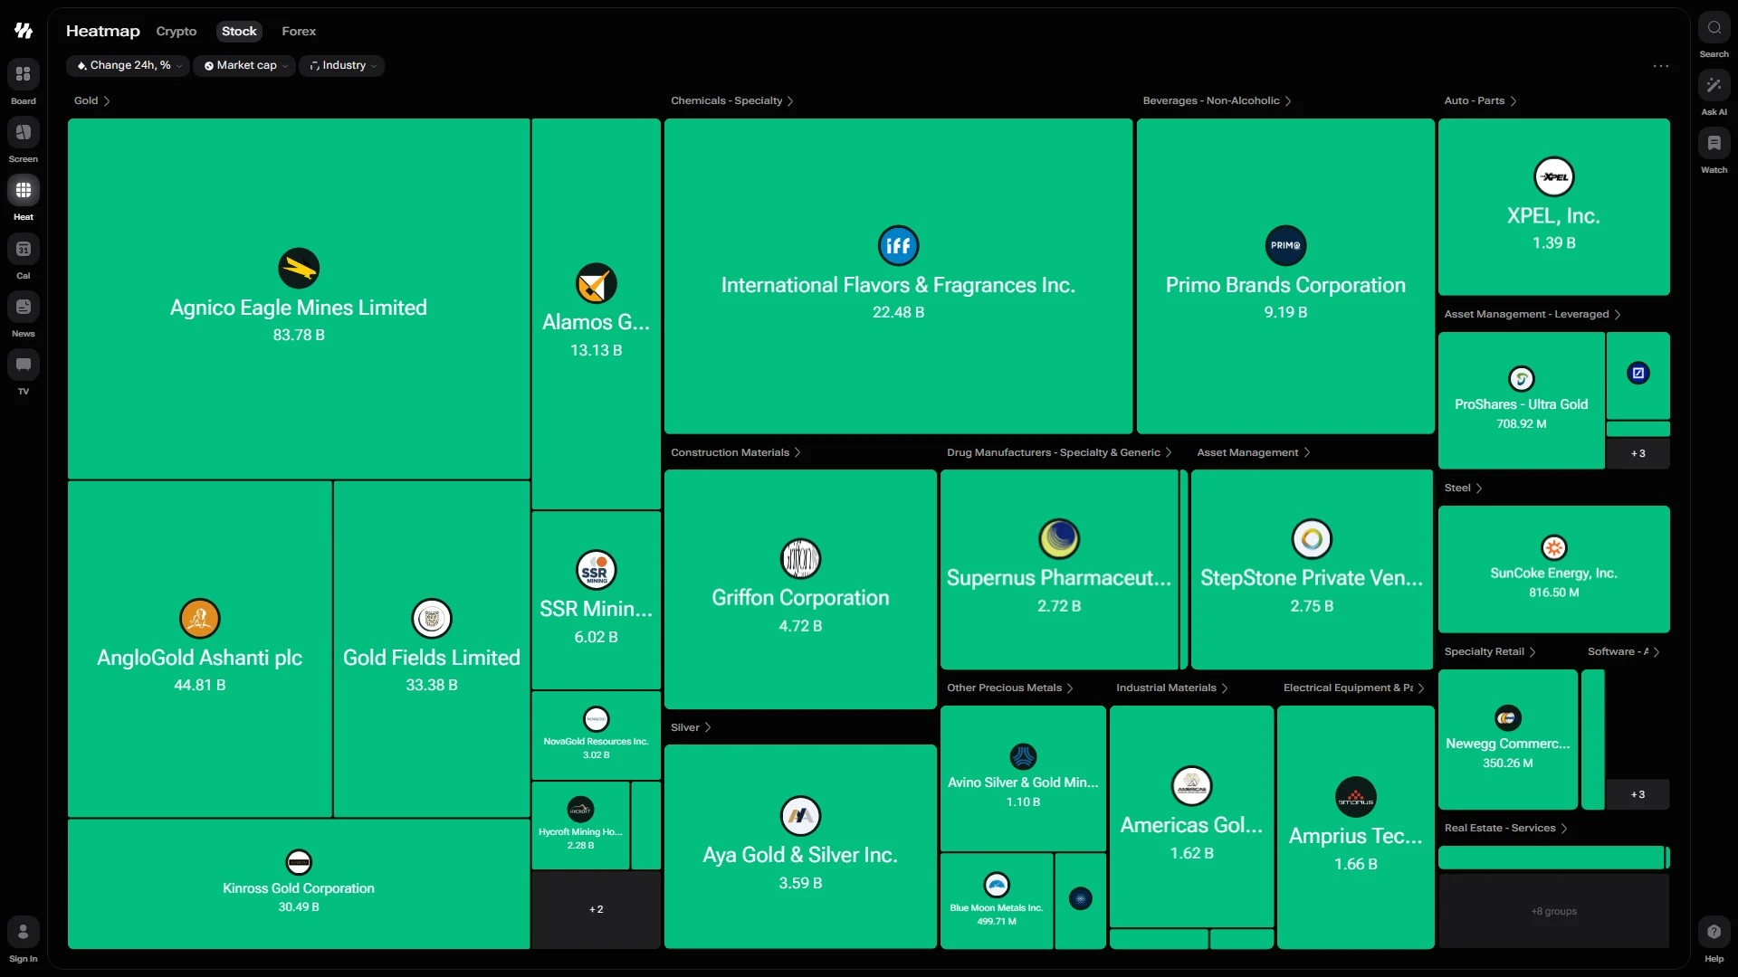This screenshot has width=1738, height=977.
Task: Open the Other Precious Metals group link
Action: (1010, 688)
